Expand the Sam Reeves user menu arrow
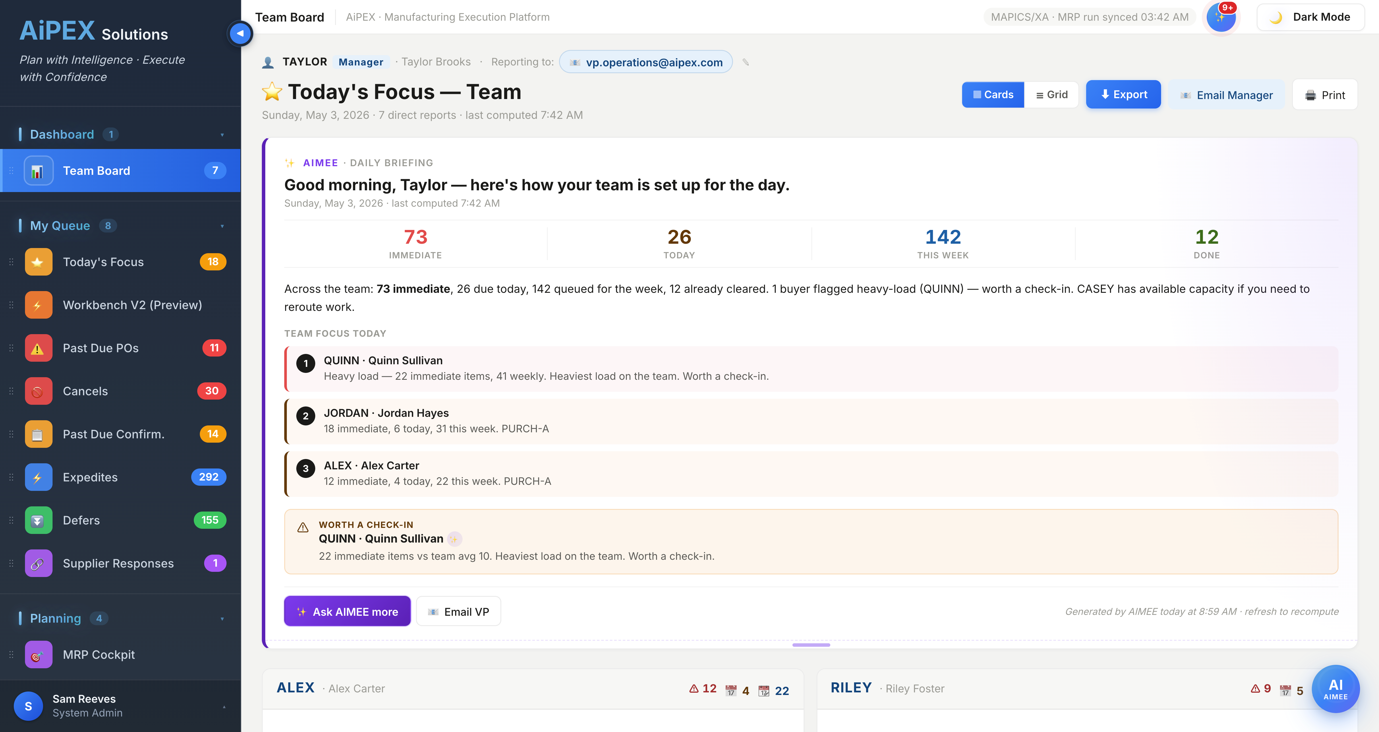 [224, 706]
